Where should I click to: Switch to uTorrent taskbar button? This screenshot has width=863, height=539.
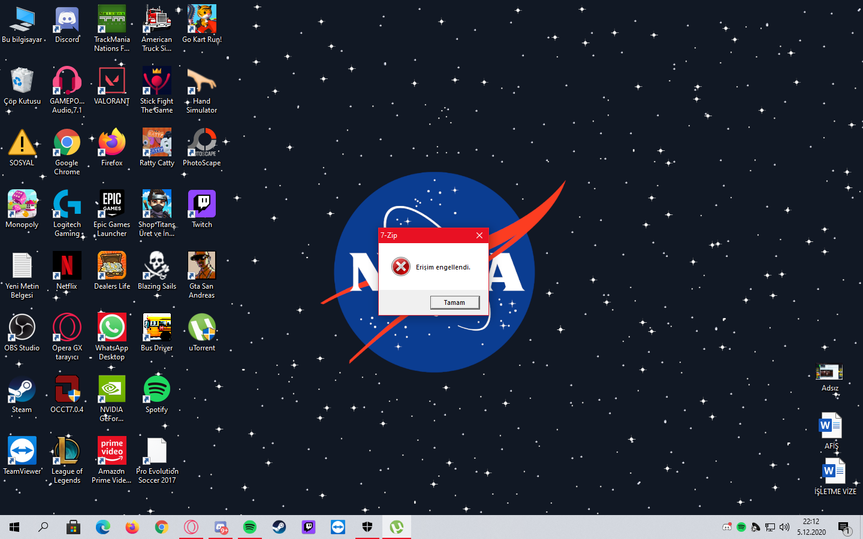click(397, 527)
